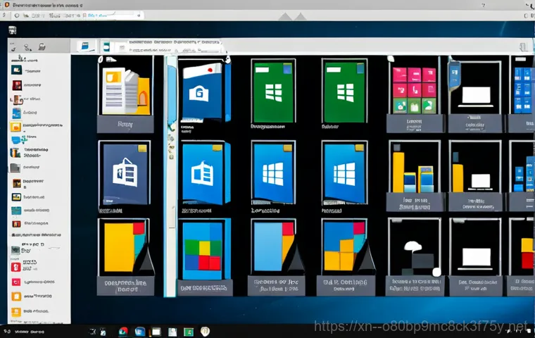Image resolution: width=535 pixels, height=338 pixels.
Task: Open the green spreadsheet taskbar icon
Action: [x=189, y=332]
